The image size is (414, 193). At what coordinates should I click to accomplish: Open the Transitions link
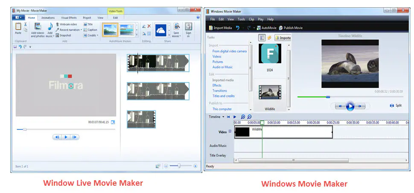pyautogui.click(x=220, y=91)
